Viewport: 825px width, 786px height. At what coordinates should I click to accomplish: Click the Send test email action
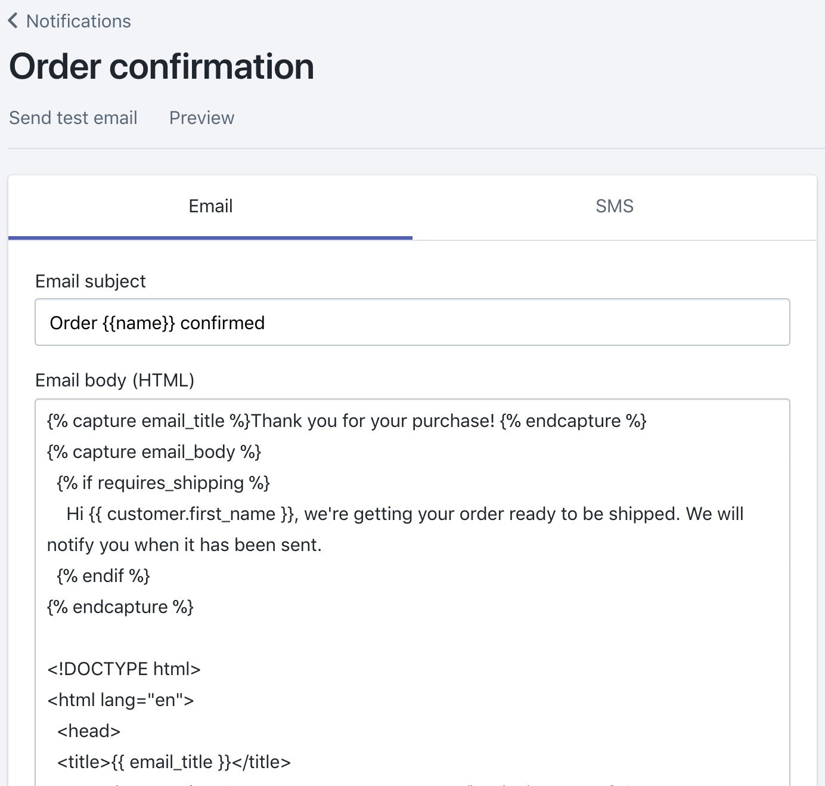coord(73,117)
